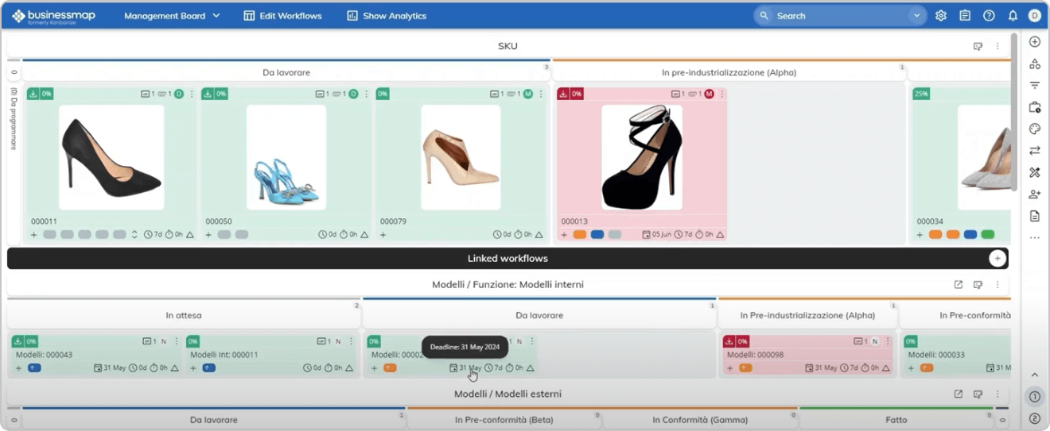Click the add user icon in sidebar
This screenshot has width=1050, height=431.
click(1035, 194)
